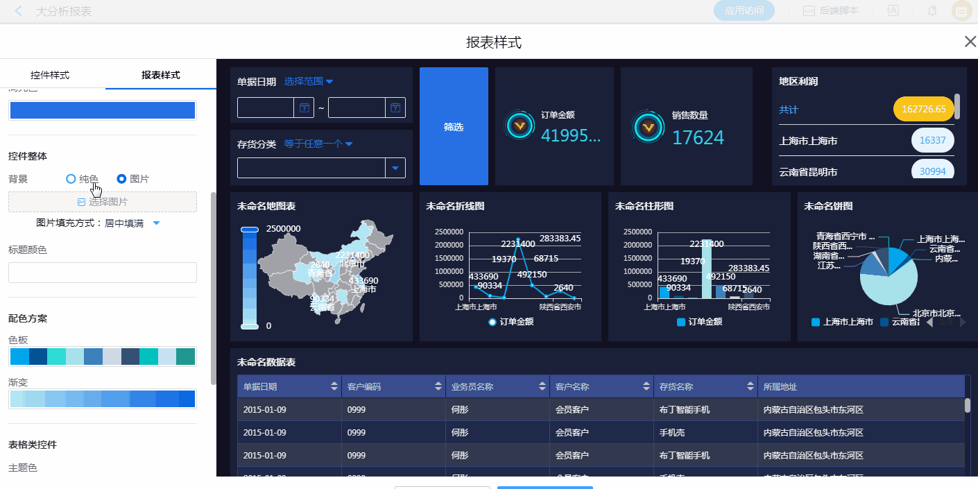The image size is (978, 489).
Task: Click the 渐变 gradient color bar
Action: [x=103, y=399]
